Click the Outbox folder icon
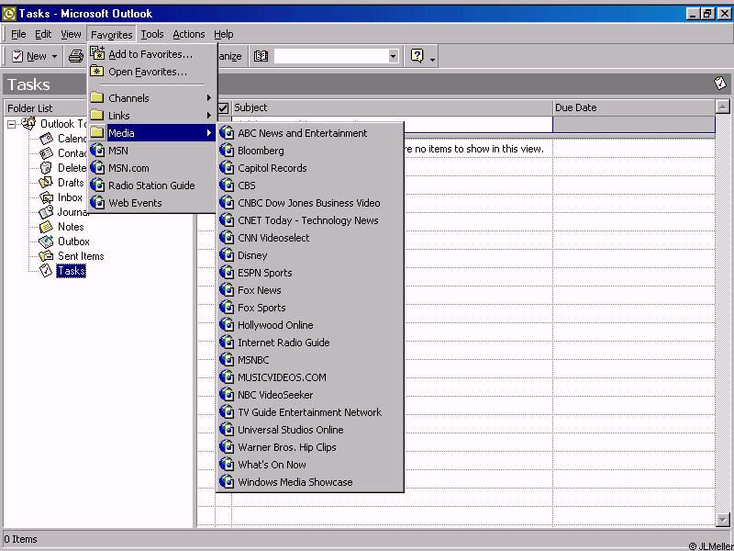Screen dimensions: 734x551 [46, 242]
